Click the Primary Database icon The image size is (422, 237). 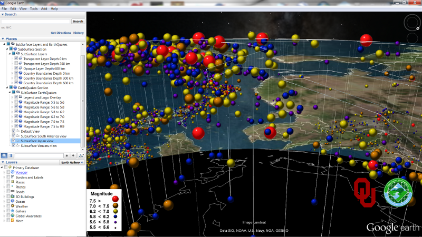[x=10, y=167]
